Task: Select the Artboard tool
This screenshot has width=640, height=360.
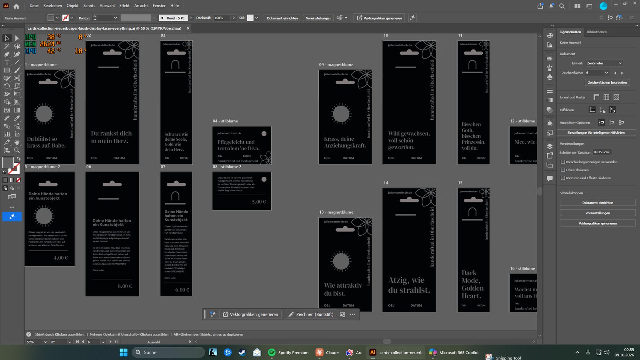Action: pos(17,134)
